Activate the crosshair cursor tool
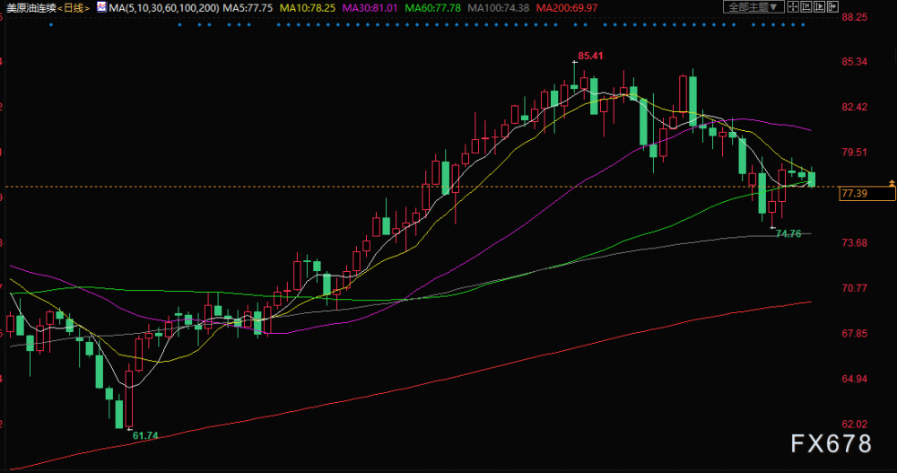Viewport: 897px width, 473px height. [x=793, y=7]
